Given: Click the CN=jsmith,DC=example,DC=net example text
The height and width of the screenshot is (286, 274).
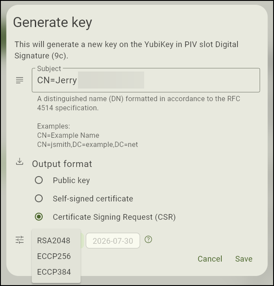Looking at the screenshot, I should tap(88, 144).
